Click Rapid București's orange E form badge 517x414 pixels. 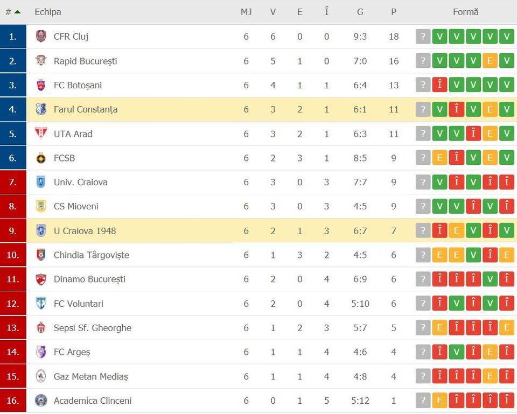tap(490, 61)
